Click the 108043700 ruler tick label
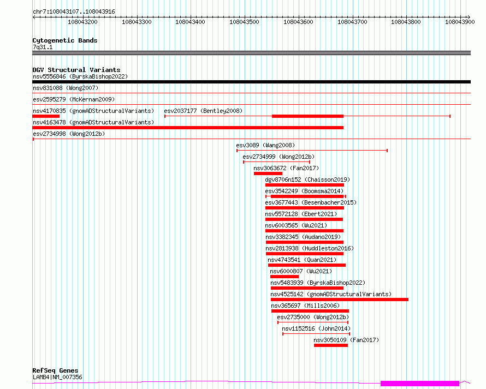This screenshot has width=486, height=389. pyautogui.click(x=352, y=22)
